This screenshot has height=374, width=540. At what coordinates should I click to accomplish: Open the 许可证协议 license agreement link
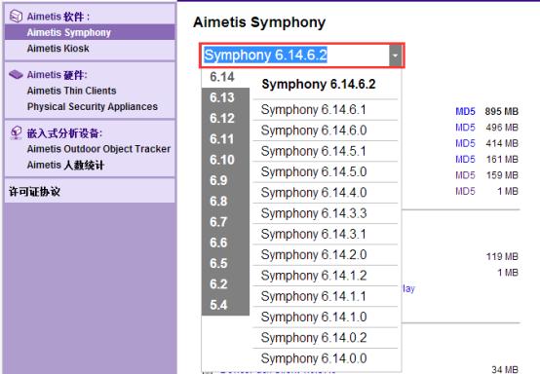click(x=34, y=191)
